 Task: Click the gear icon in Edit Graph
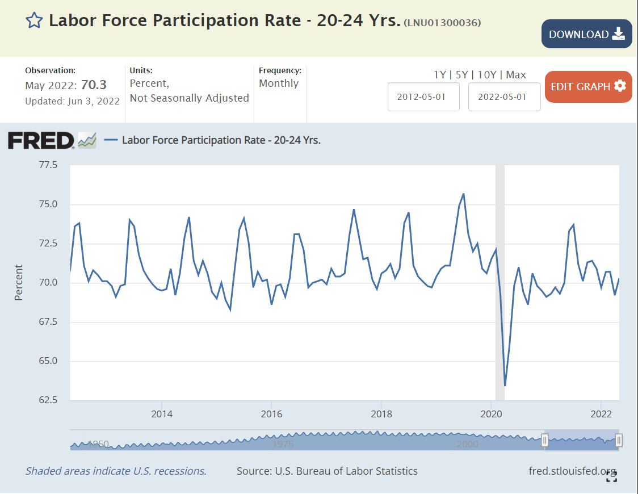[620, 86]
